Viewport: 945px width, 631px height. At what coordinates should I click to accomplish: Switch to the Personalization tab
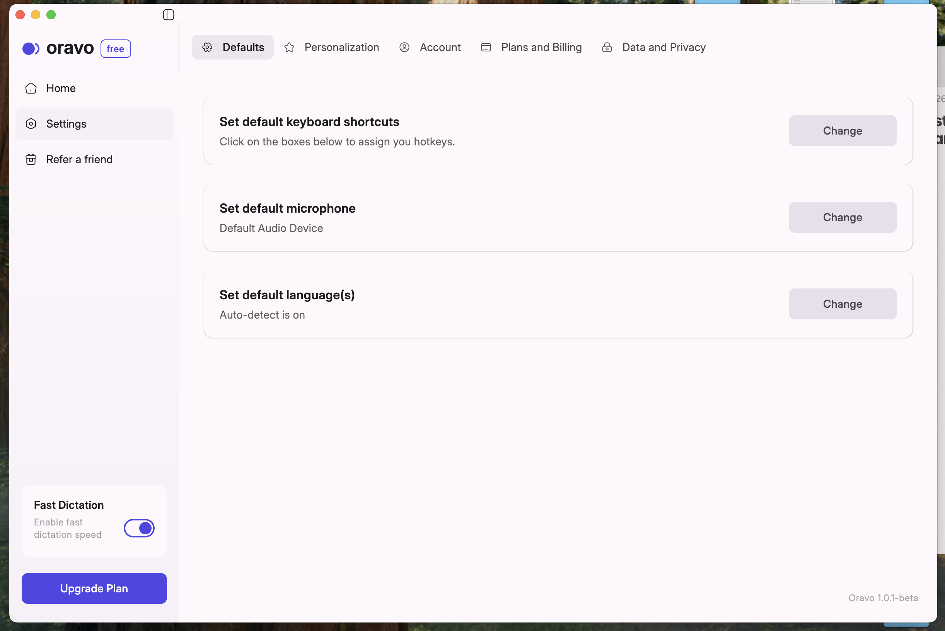[341, 48]
